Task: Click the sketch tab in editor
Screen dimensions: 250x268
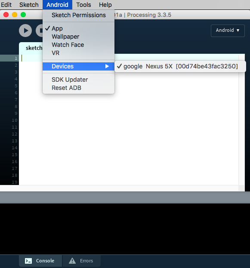Action: pyautogui.click(x=31, y=48)
